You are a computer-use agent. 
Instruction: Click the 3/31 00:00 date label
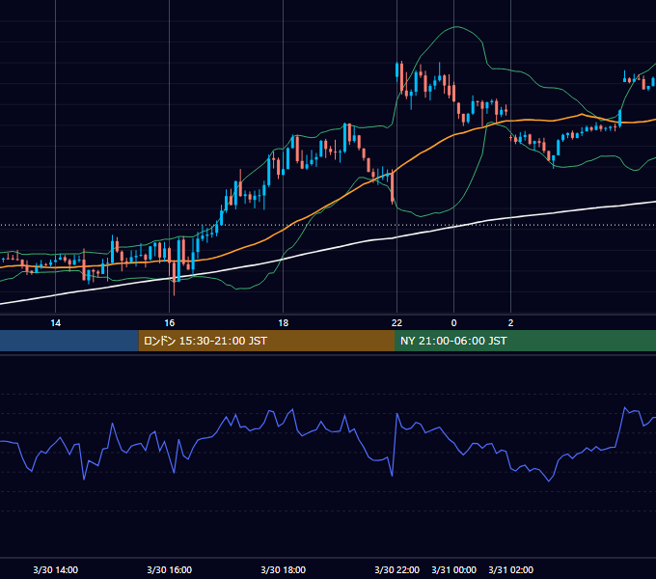(454, 569)
